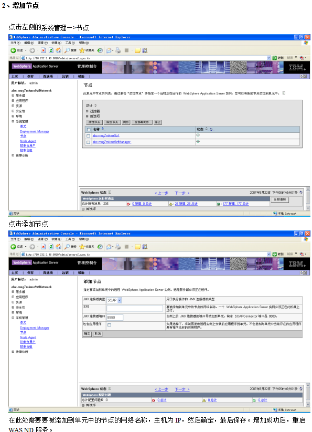
Task: Expand 安全性 tree node in 节点 list window
Action: click(x=13, y=111)
